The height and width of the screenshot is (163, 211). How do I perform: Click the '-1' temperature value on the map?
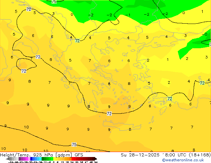click(x=128, y=15)
